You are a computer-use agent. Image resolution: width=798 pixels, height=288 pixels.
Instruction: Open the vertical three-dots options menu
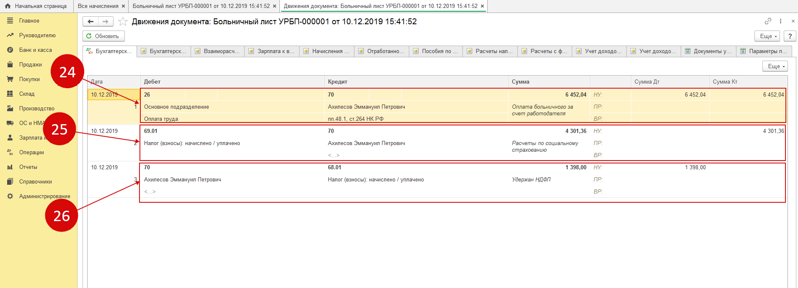pyautogui.click(x=780, y=21)
